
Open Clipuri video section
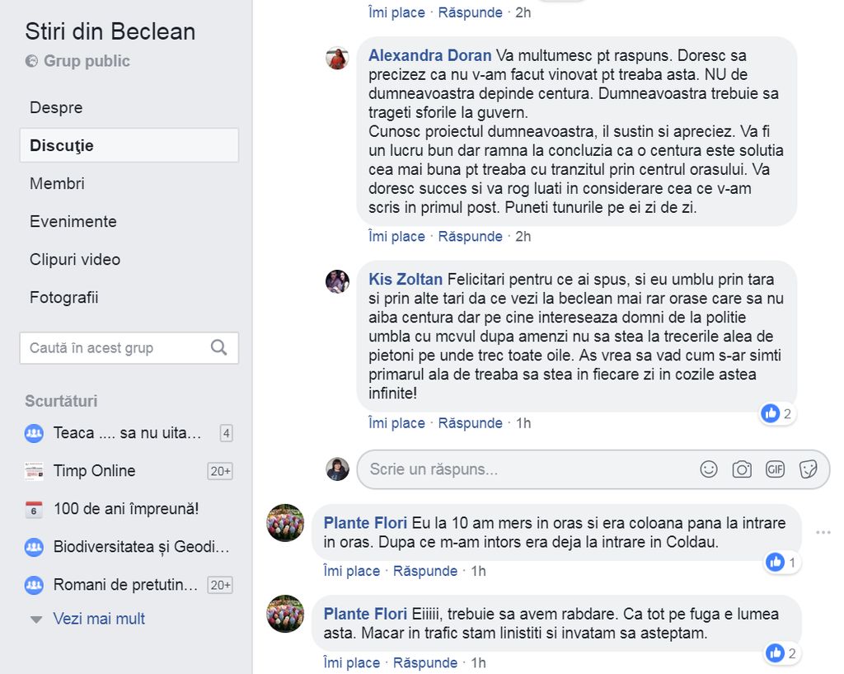tap(75, 259)
